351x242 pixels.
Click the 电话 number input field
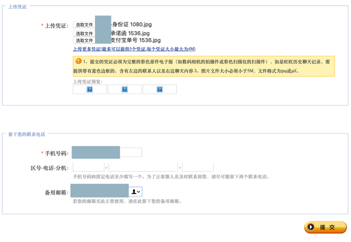[x=143, y=167]
